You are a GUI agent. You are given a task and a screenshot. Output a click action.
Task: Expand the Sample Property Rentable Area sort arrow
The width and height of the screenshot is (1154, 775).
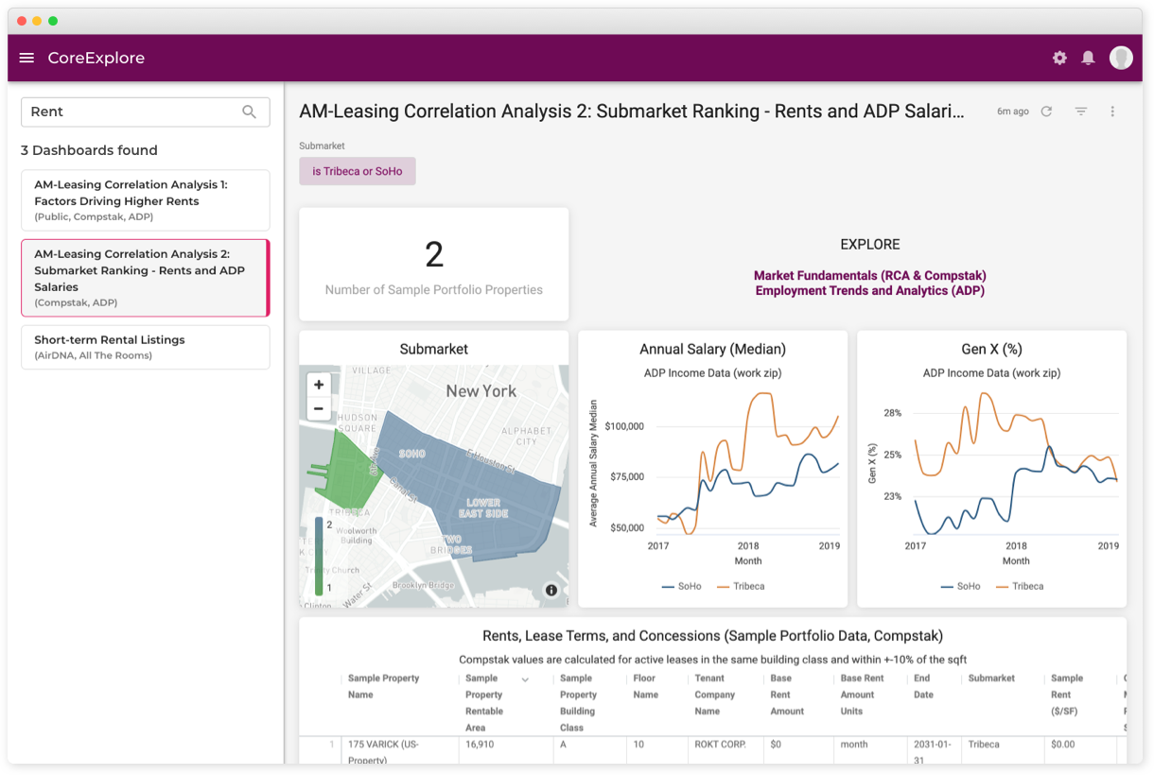(525, 680)
